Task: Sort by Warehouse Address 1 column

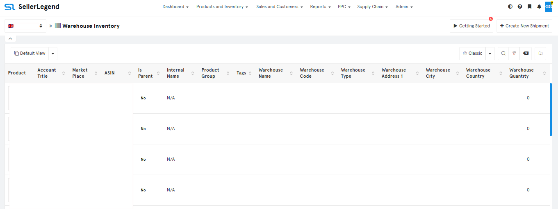Action: [x=417, y=73]
